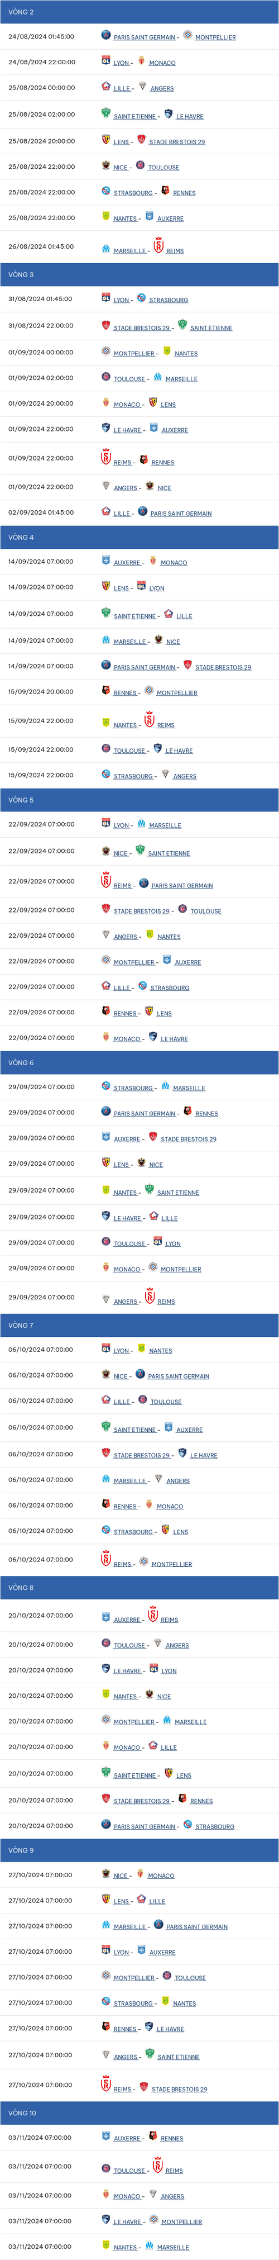Open Lyon link in Toulouse vs Lyon match
The width and height of the screenshot is (279, 2260).
[173, 1244]
